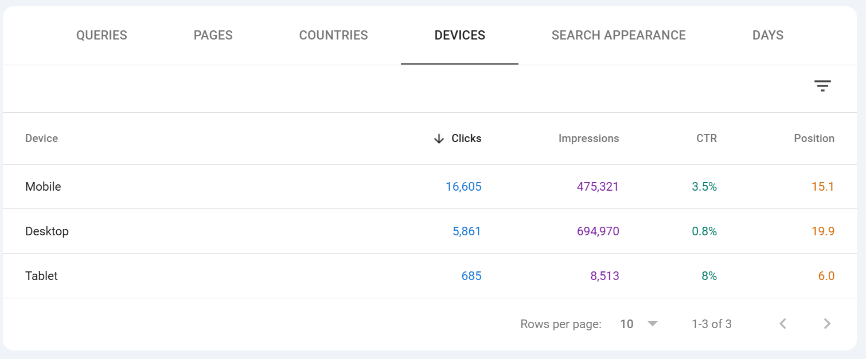Open the filter rows icon
This screenshot has width=866, height=359.
tap(822, 86)
